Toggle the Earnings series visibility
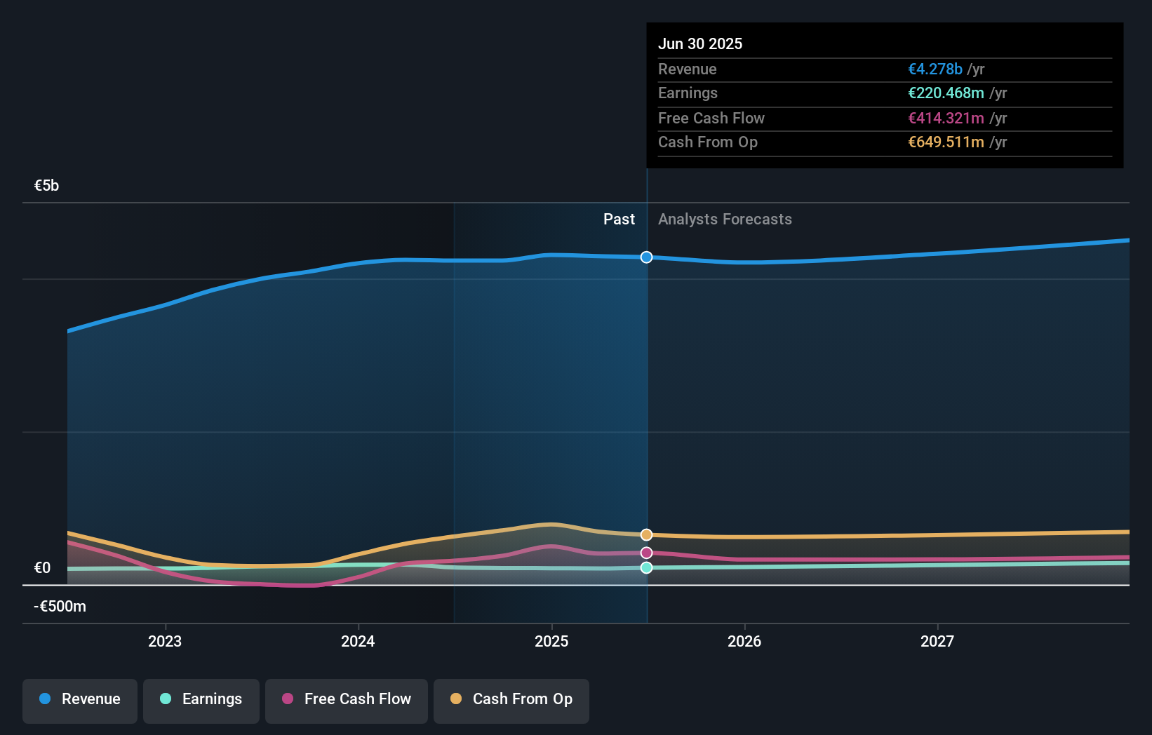 201,699
